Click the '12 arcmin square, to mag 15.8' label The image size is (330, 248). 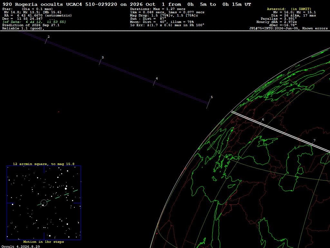[44, 164]
